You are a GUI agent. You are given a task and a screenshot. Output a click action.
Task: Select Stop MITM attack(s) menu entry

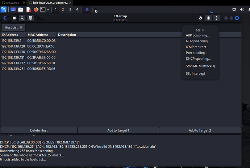click(x=200, y=66)
